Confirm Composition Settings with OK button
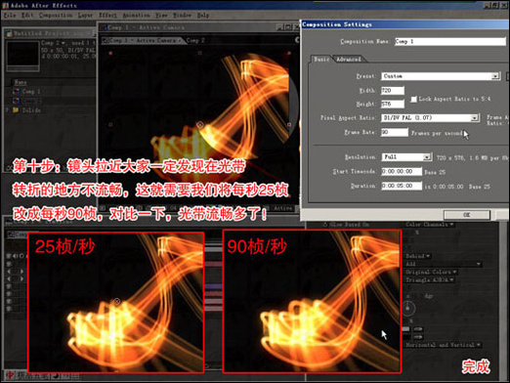Viewport: 510px width, 383px height. (x=467, y=215)
